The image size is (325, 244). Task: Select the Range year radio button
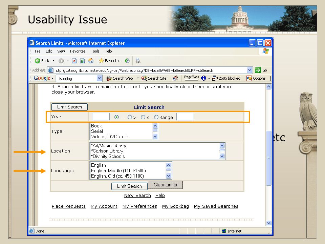pos(156,117)
